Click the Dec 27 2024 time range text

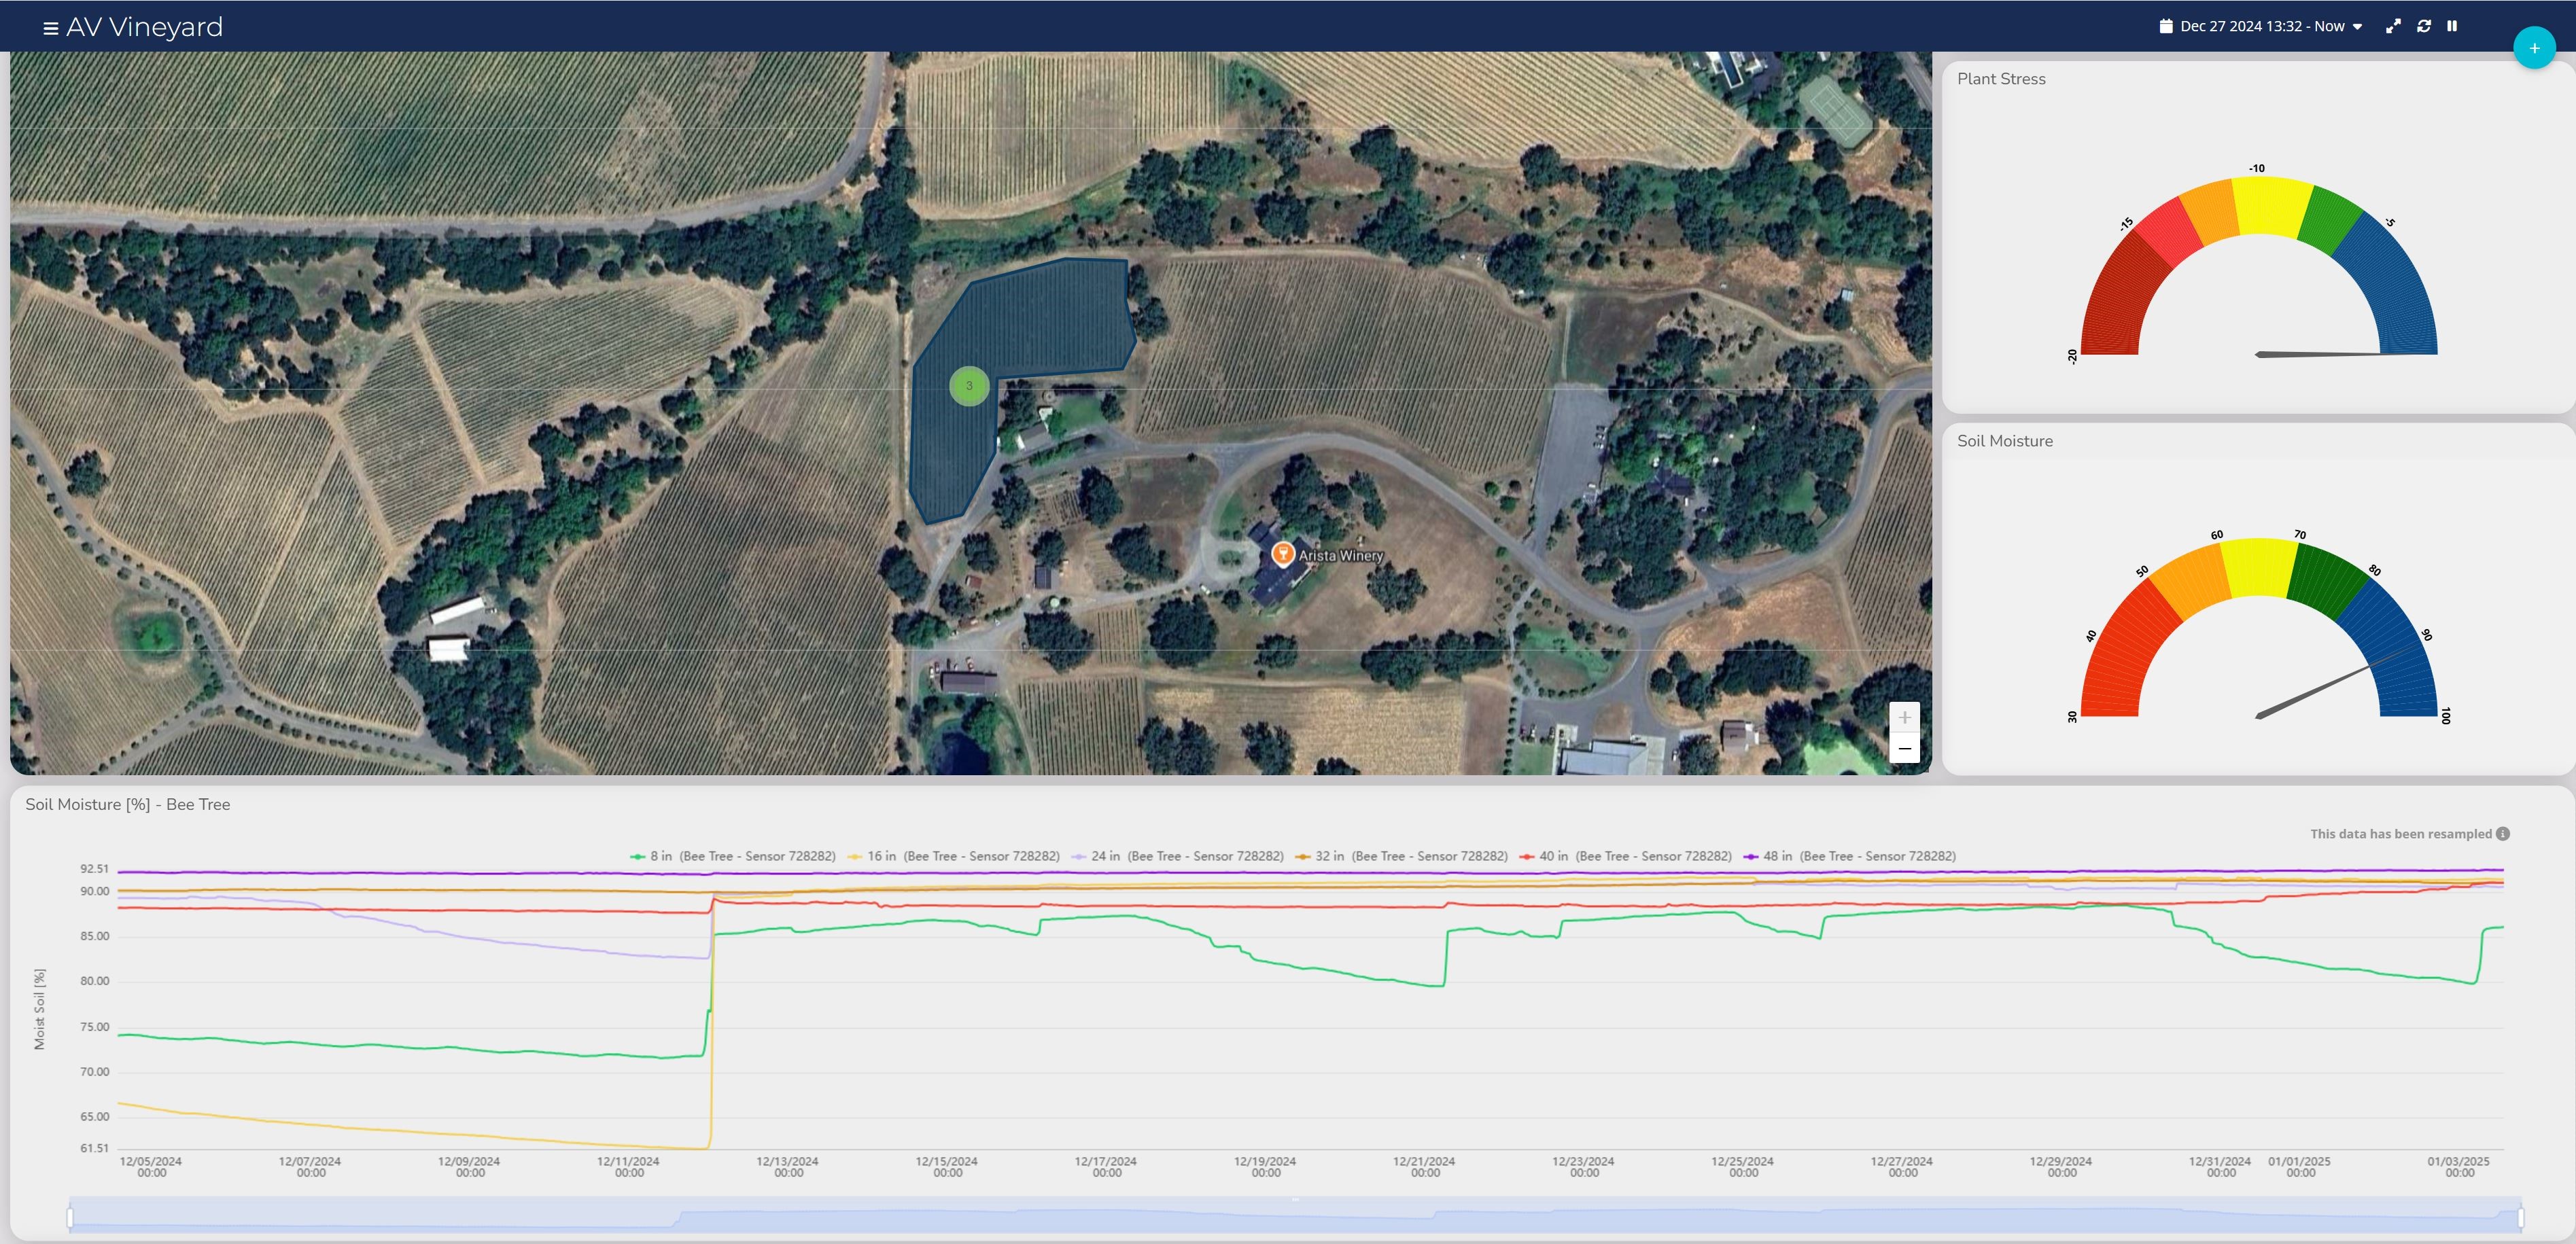[x=2262, y=27]
